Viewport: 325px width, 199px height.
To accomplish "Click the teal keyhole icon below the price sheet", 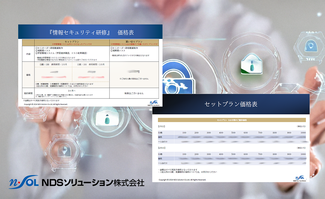I will coord(107,119).
